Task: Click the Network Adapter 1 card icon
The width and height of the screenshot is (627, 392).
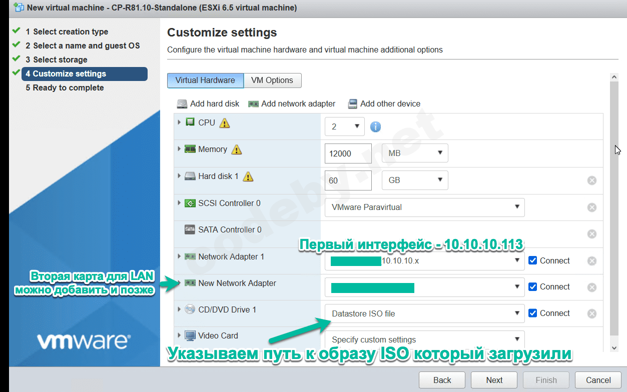Action: point(190,256)
